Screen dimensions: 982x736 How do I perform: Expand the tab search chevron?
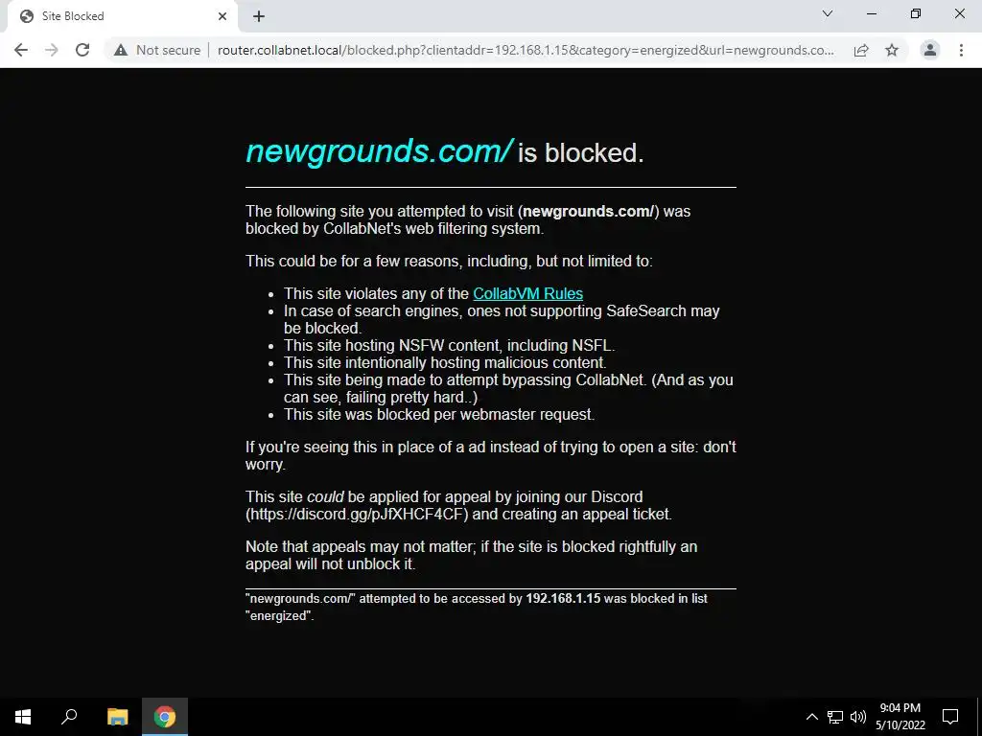point(828,13)
